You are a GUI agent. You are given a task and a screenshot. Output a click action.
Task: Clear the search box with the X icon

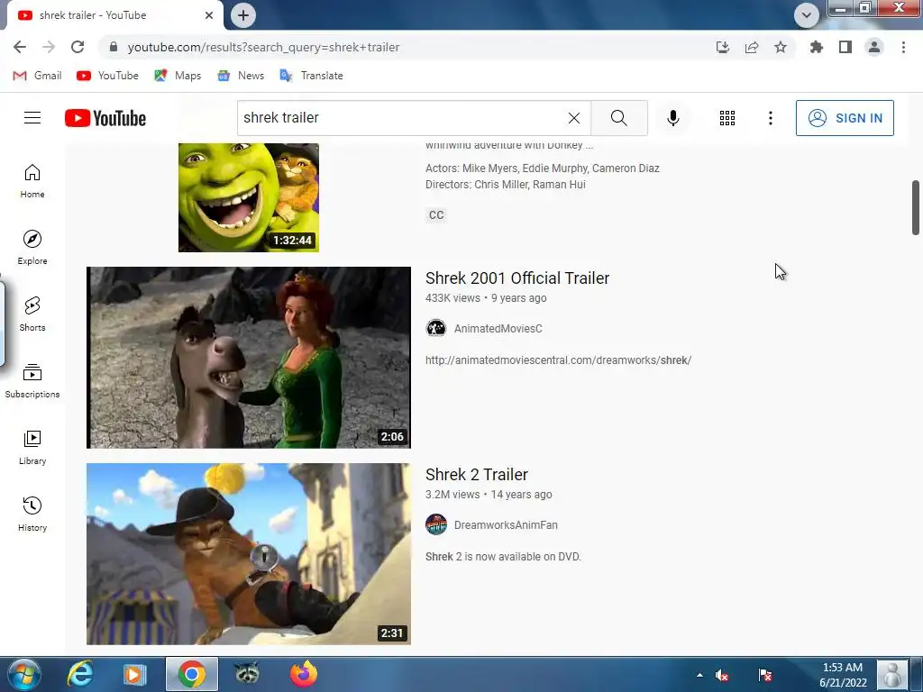(574, 118)
